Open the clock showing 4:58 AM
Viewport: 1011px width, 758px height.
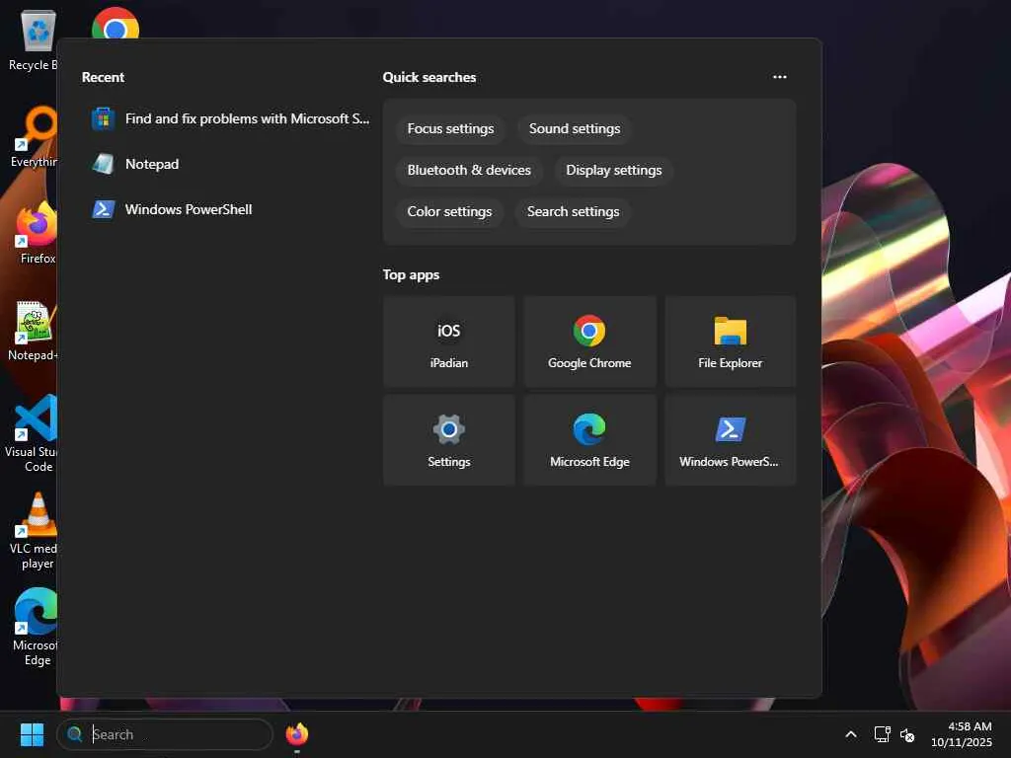pos(961,734)
